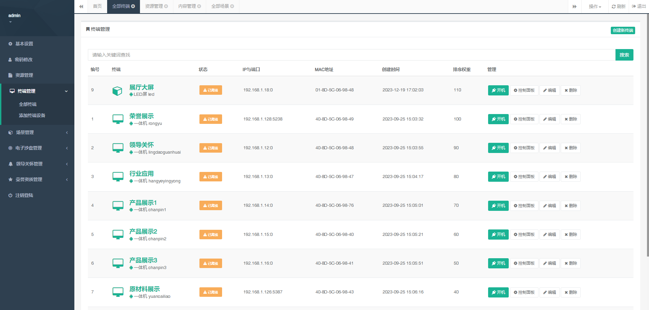Expand the 电子沙盘管理 sidebar menu
The width and height of the screenshot is (649, 310).
37,148
